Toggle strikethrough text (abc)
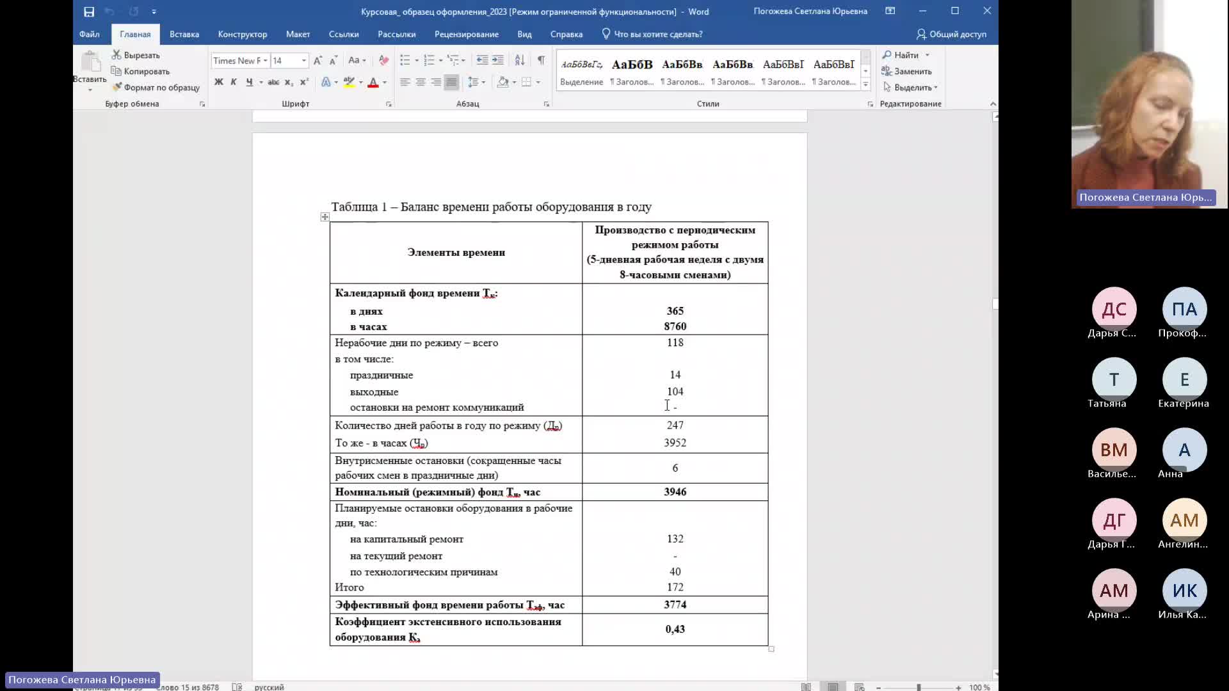This screenshot has width=1229, height=691. pyautogui.click(x=273, y=82)
